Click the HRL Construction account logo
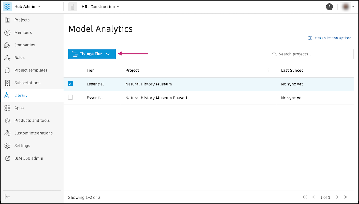The width and height of the screenshot is (359, 204). pyautogui.click(x=73, y=7)
